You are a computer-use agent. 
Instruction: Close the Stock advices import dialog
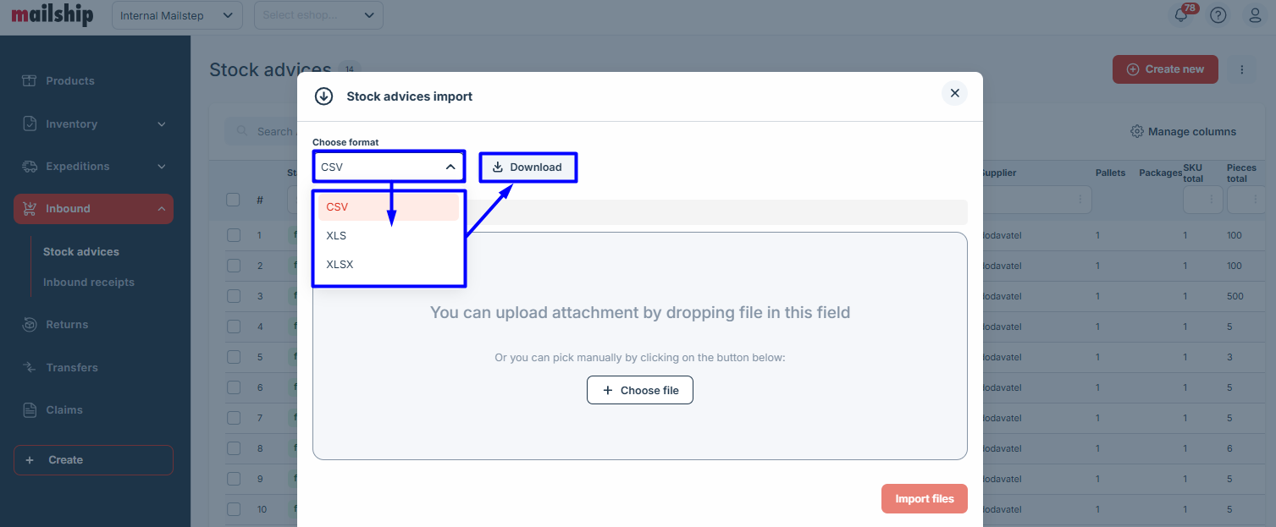[954, 93]
